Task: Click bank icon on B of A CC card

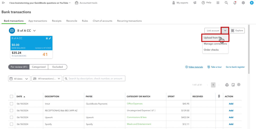Action: click(47, 38)
